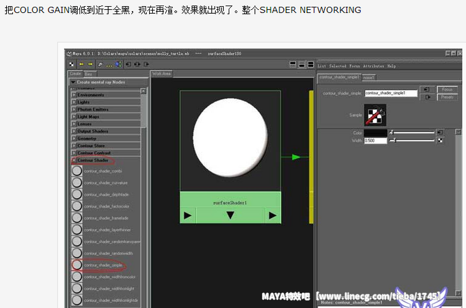Create contour_shader_widthfromlightdir node from its swatch
Viewport: 466px width, 308px height.
tap(77, 301)
